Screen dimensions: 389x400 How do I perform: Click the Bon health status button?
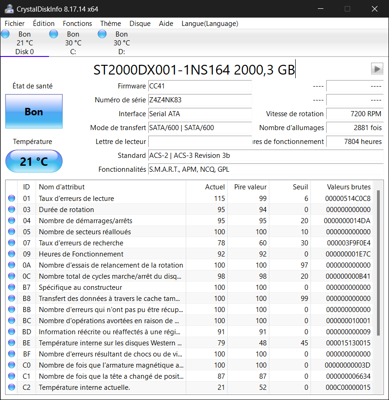point(34,112)
